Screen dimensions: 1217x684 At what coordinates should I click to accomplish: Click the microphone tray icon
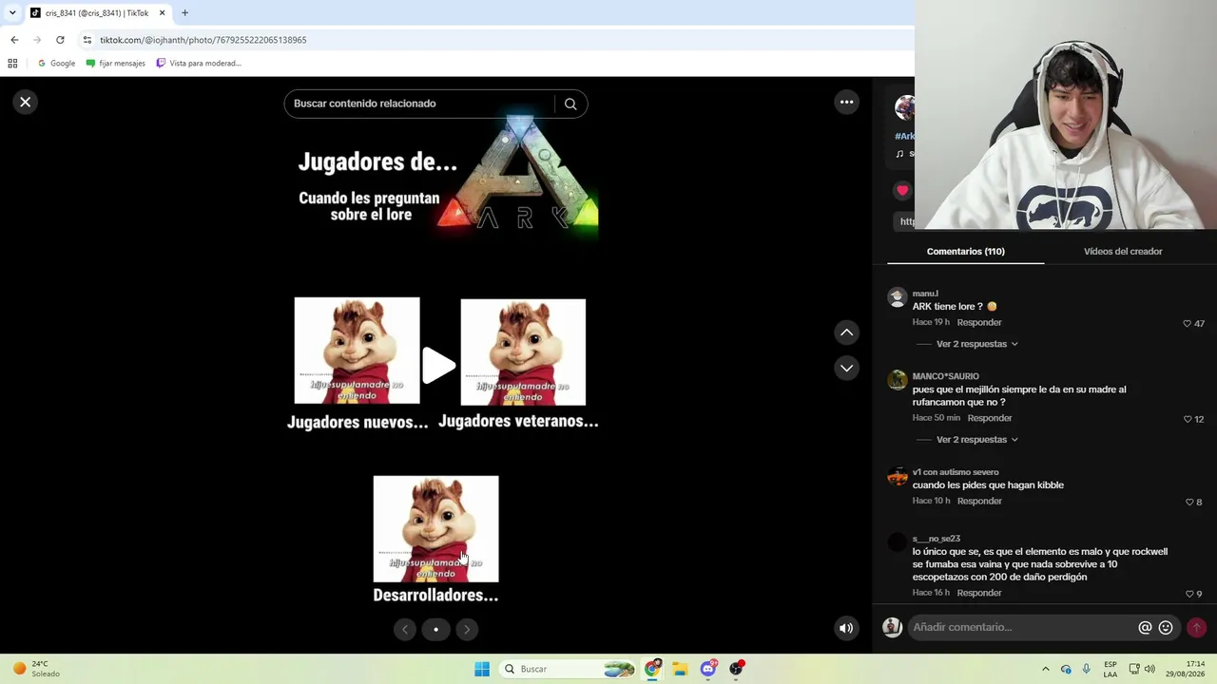click(1087, 669)
